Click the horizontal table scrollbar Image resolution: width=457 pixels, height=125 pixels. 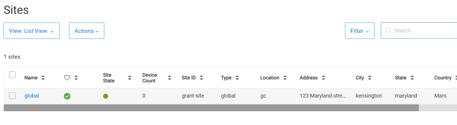(x=211, y=108)
